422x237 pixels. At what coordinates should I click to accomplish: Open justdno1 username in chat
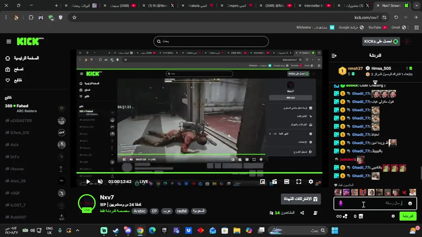tap(347, 159)
